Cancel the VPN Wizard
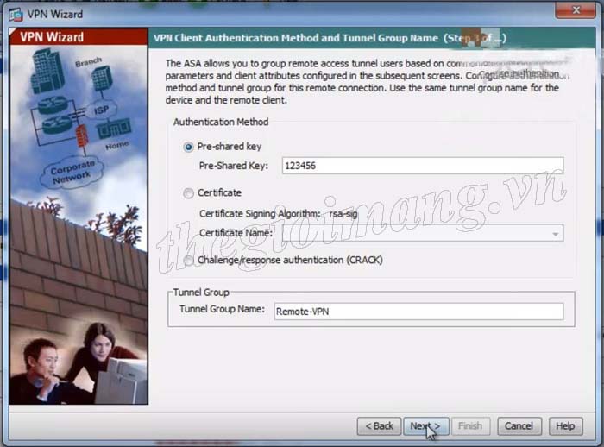This screenshot has width=604, height=447. 519,425
